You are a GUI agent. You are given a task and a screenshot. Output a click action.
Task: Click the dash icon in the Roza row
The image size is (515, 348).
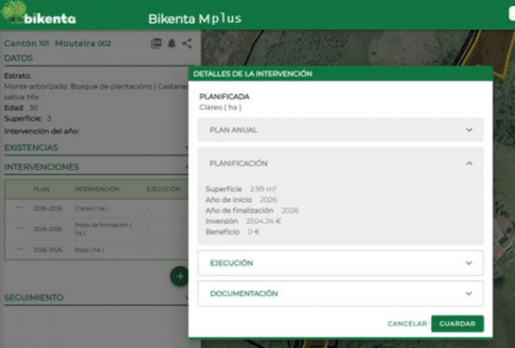pos(19,249)
